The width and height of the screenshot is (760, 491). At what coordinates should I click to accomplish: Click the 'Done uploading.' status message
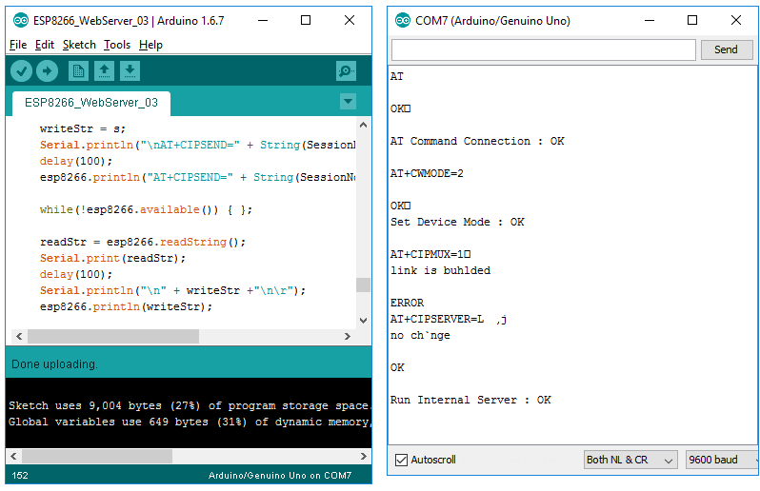[54, 364]
